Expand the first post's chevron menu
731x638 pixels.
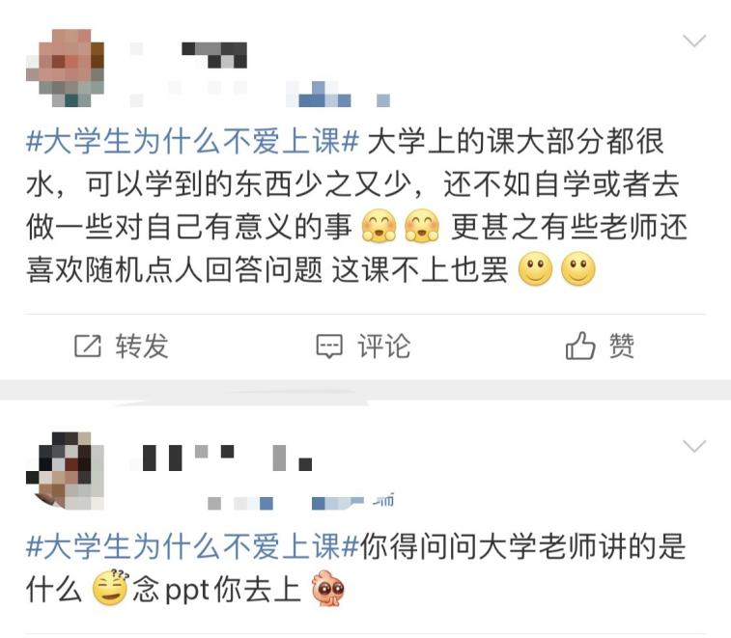[x=694, y=41]
